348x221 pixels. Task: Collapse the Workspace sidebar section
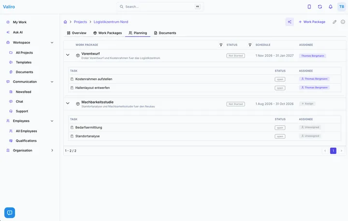tap(52, 43)
